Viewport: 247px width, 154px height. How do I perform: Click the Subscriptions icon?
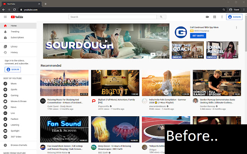tap(5, 38)
